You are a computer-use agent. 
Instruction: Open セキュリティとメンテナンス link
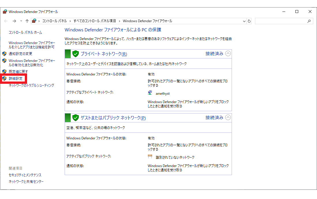coord(25,175)
